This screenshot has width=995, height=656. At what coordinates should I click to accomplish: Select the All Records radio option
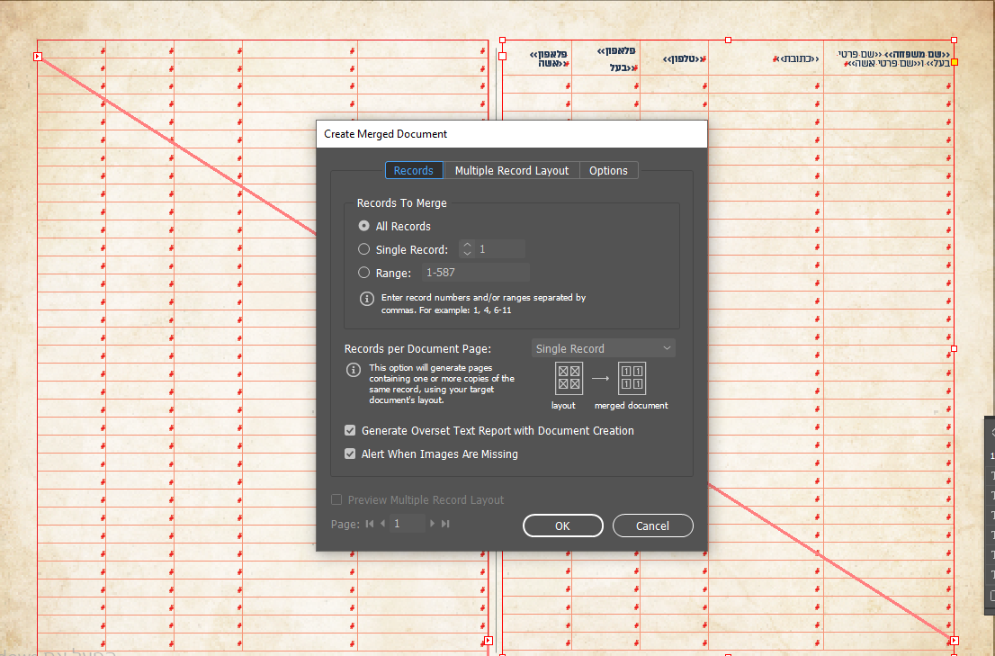point(363,226)
